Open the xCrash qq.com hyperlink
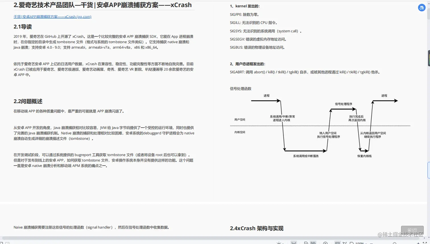This screenshot has width=430, height=244. coord(53,16)
